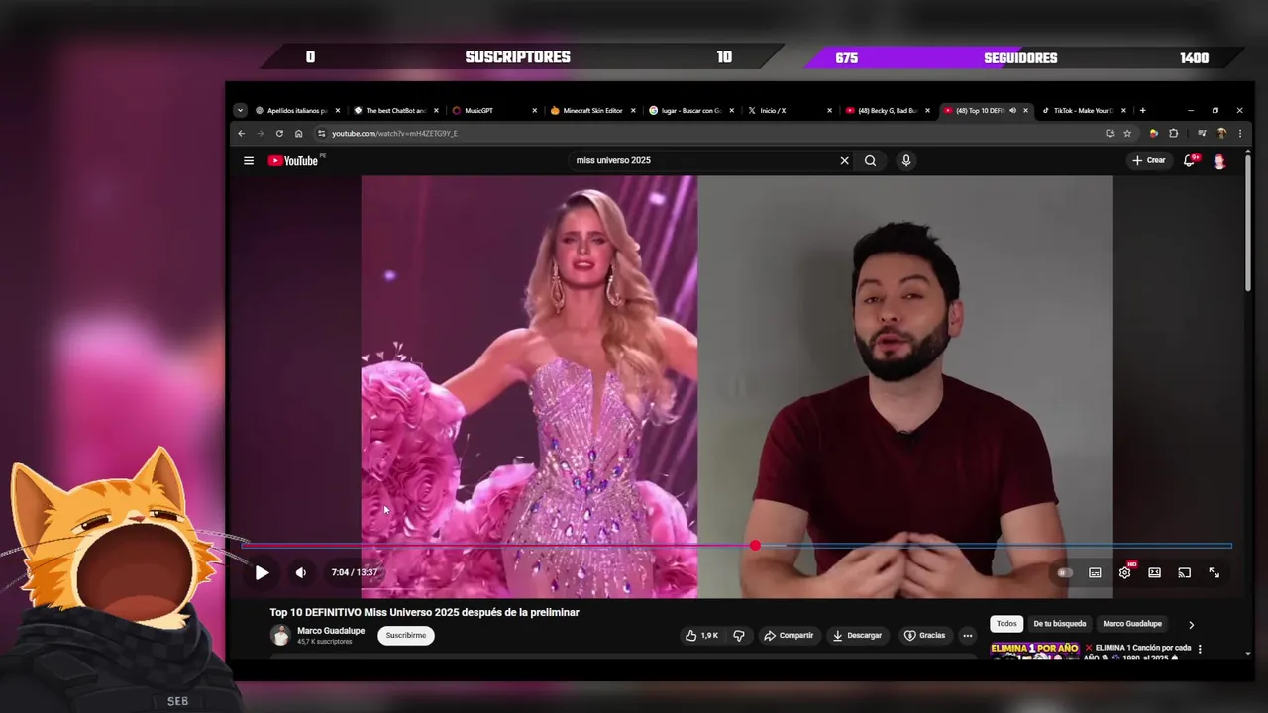Select the Todos filter chip
Viewport: 1268px width, 713px height.
1006,624
